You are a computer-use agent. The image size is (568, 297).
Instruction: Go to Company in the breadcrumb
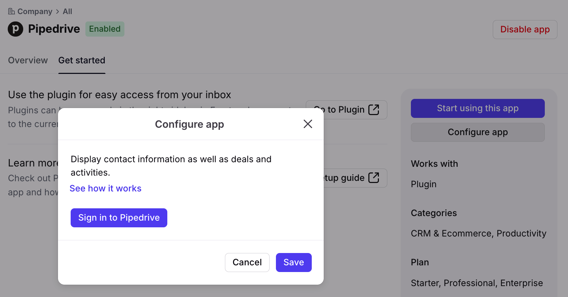35,12
